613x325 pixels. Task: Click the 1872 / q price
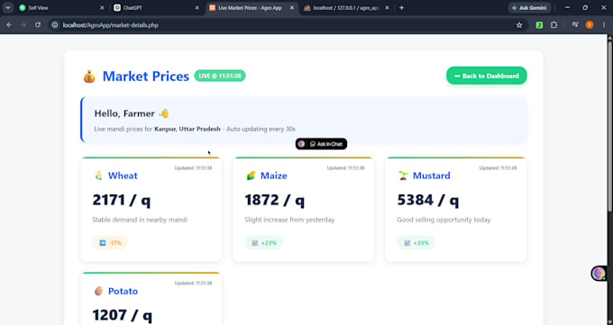274,201
